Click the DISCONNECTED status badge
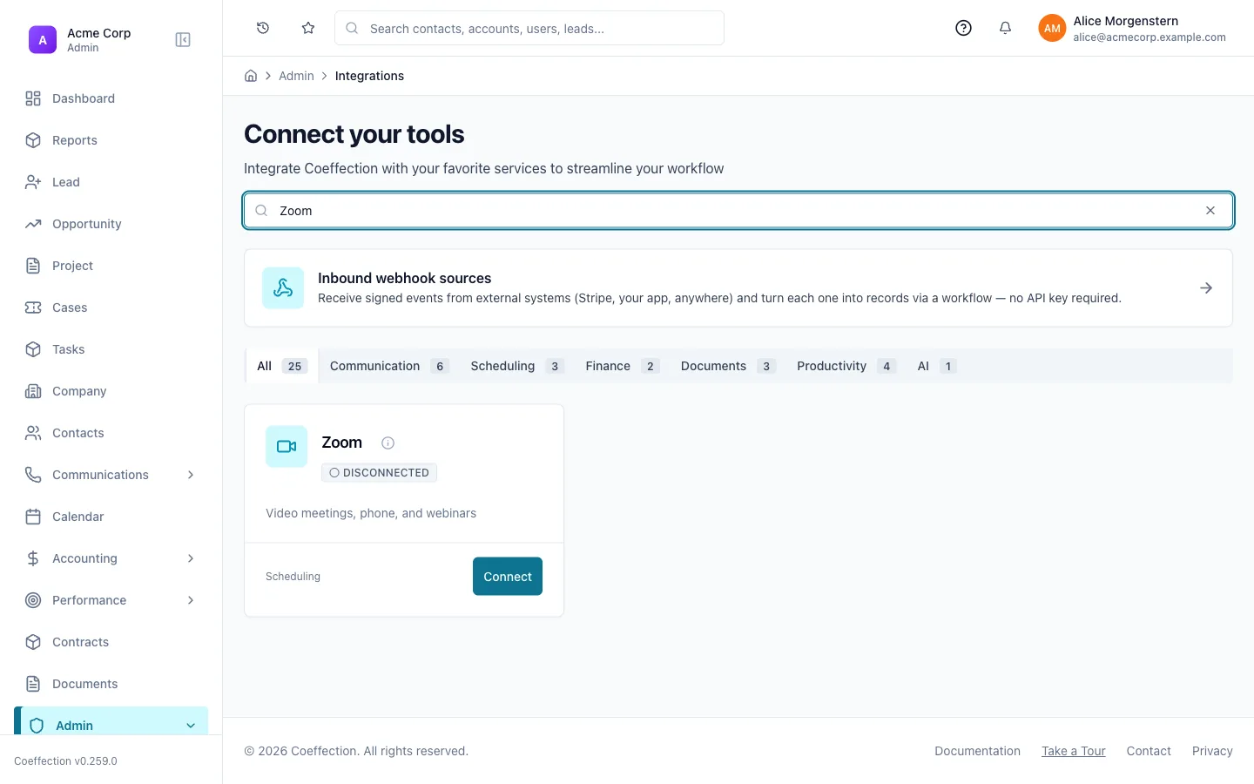This screenshot has height=784, width=1254. (x=379, y=473)
